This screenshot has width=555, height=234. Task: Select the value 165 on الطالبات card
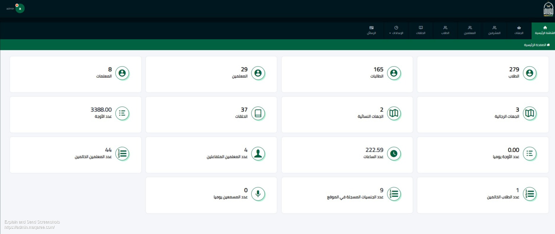pyautogui.click(x=378, y=69)
